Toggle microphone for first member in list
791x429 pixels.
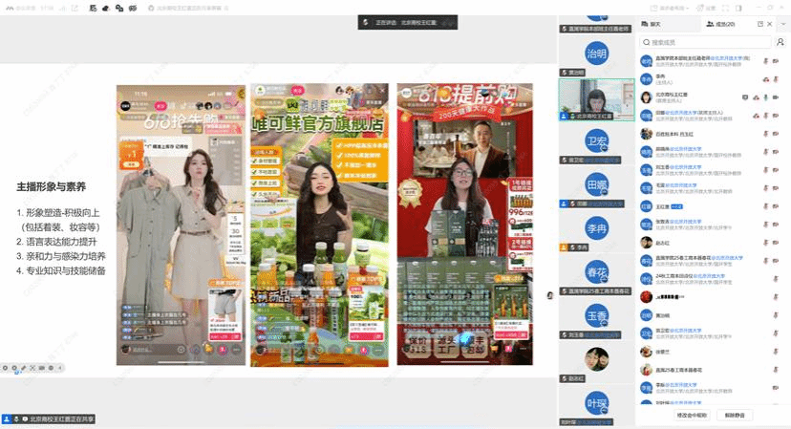[766, 61]
